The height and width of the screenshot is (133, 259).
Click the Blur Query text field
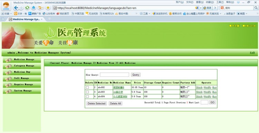tap(114, 75)
